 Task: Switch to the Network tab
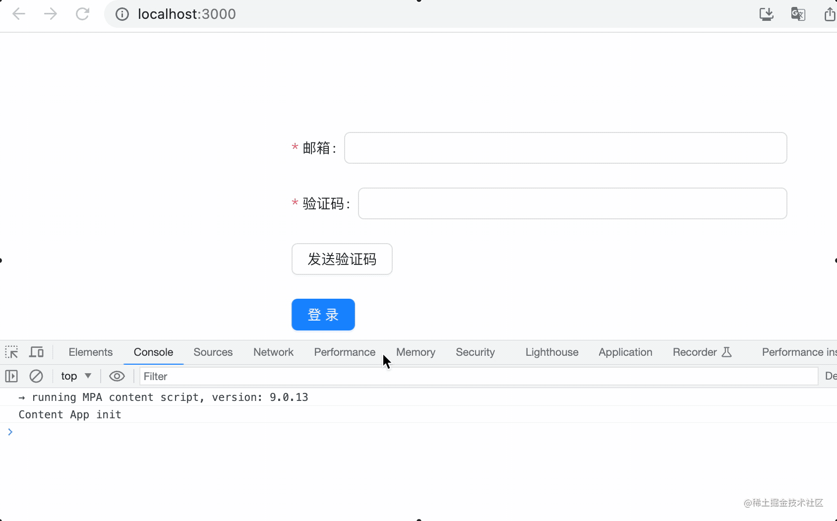point(273,352)
